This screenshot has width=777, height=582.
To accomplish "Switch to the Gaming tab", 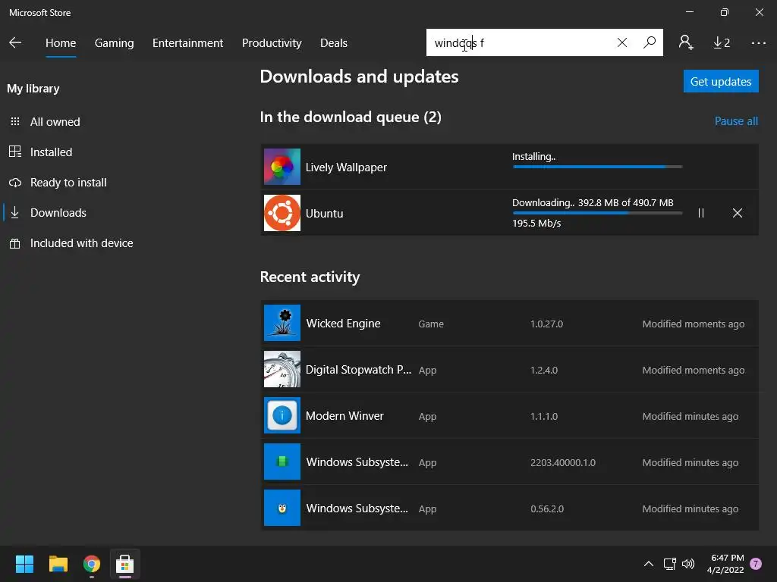I will [x=114, y=43].
